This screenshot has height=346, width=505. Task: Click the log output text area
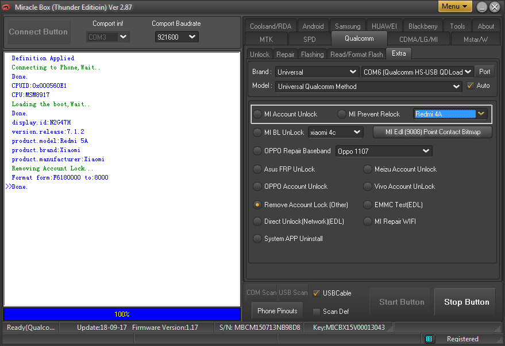point(122,179)
